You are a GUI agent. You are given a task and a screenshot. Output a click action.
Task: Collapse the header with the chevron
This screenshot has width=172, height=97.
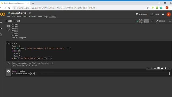pyautogui.click(x=170, y=21)
